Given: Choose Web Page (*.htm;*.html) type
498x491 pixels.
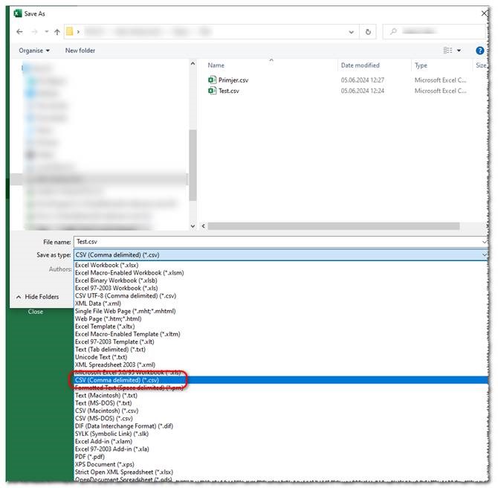Looking at the screenshot, I should (x=108, y=318).
